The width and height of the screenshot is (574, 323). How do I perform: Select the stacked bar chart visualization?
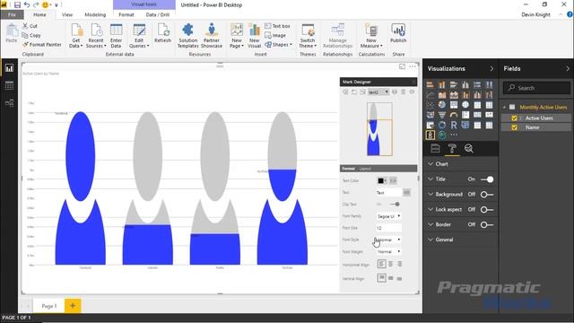tap(430, 85)
